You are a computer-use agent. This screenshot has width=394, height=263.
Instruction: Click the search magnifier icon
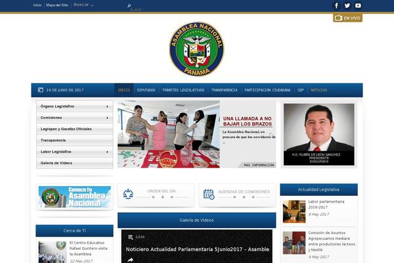[129, 5]
